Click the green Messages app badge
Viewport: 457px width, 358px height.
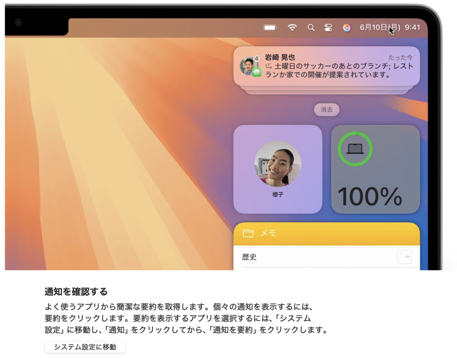click(x=257, y=72)
